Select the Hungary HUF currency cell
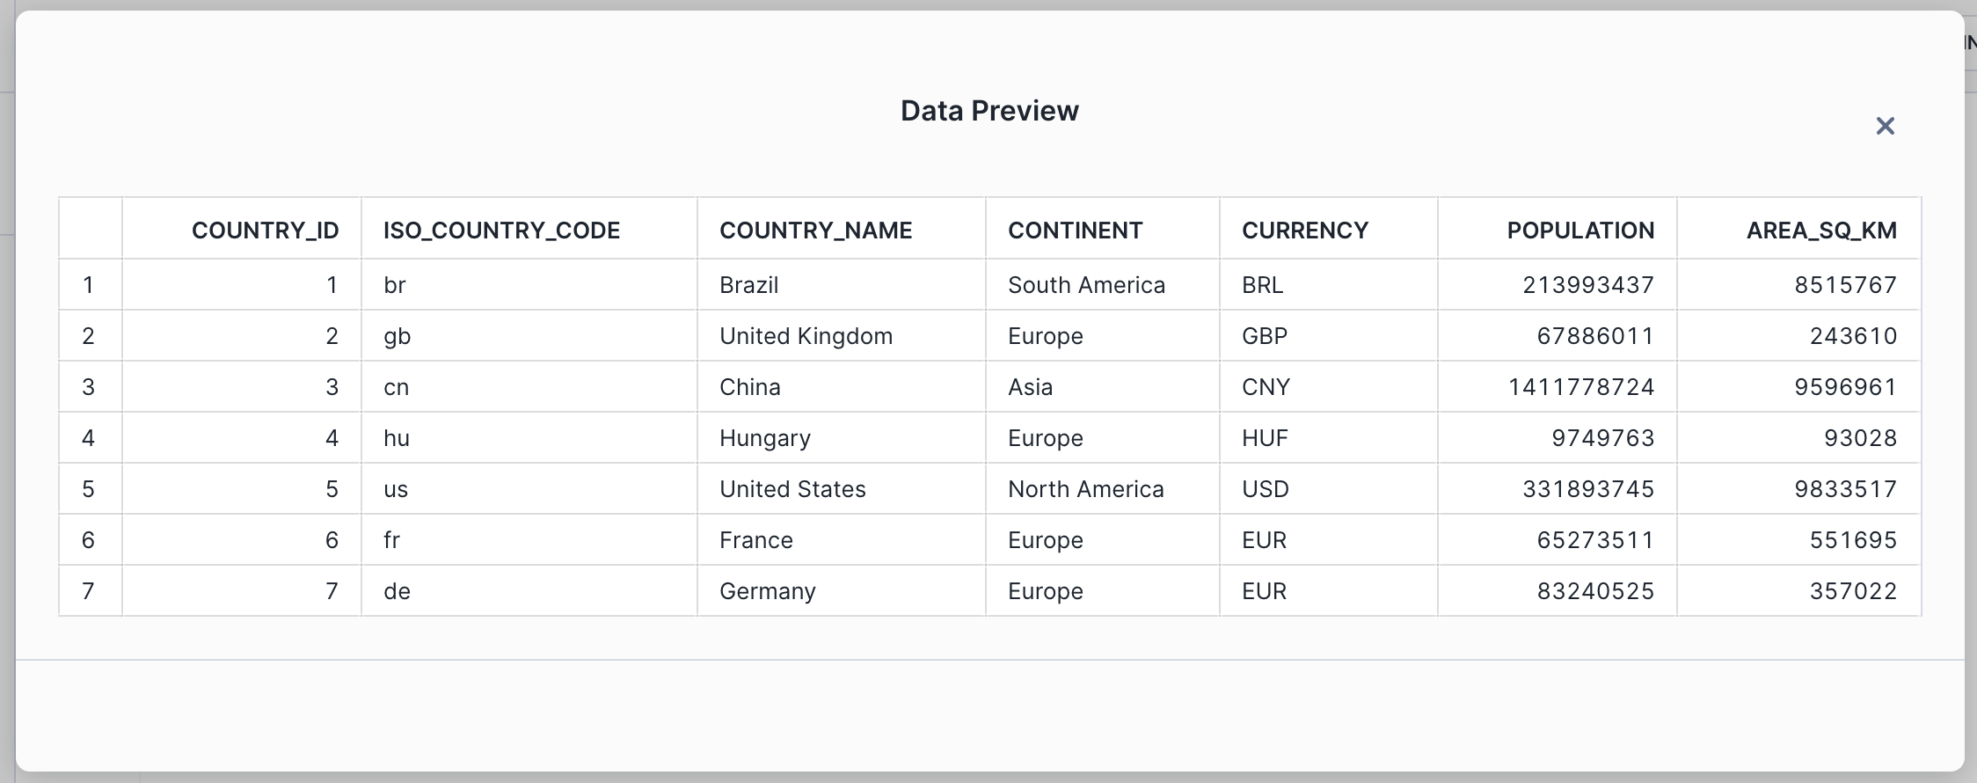The height and width of the screenshot is (783, 1977). [x=1265, y=438]
